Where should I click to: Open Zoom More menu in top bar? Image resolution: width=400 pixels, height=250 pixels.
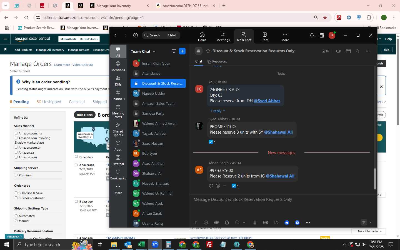[285, 36]
